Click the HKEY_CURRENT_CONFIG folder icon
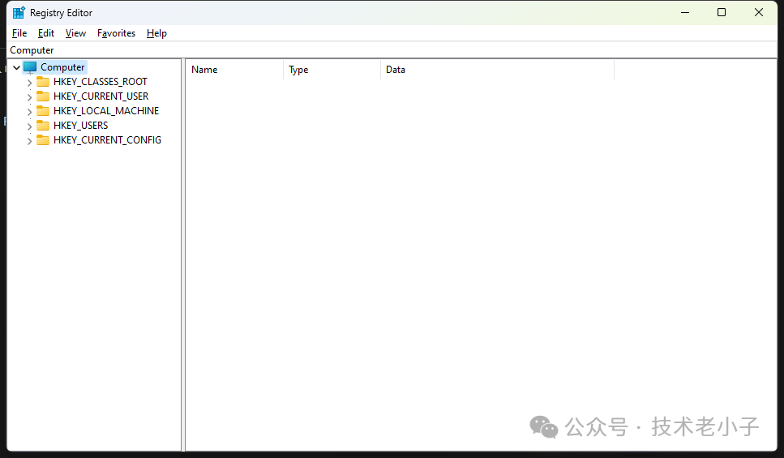This screenshot has height=458, width=784. pyautogui.click(x=43, y=140)
